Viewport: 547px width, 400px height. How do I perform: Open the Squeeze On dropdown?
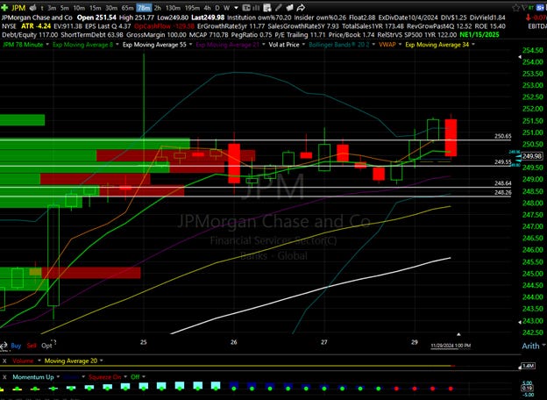click(125, 377)
